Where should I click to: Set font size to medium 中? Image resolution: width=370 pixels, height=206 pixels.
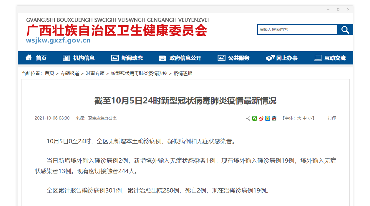[305, 118]
